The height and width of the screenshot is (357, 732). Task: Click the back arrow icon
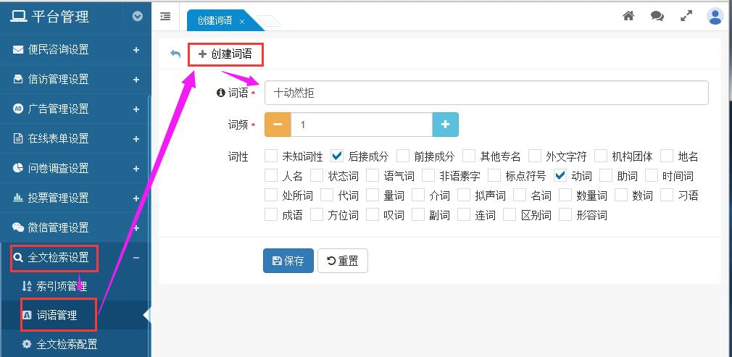(x=175, y=54)
